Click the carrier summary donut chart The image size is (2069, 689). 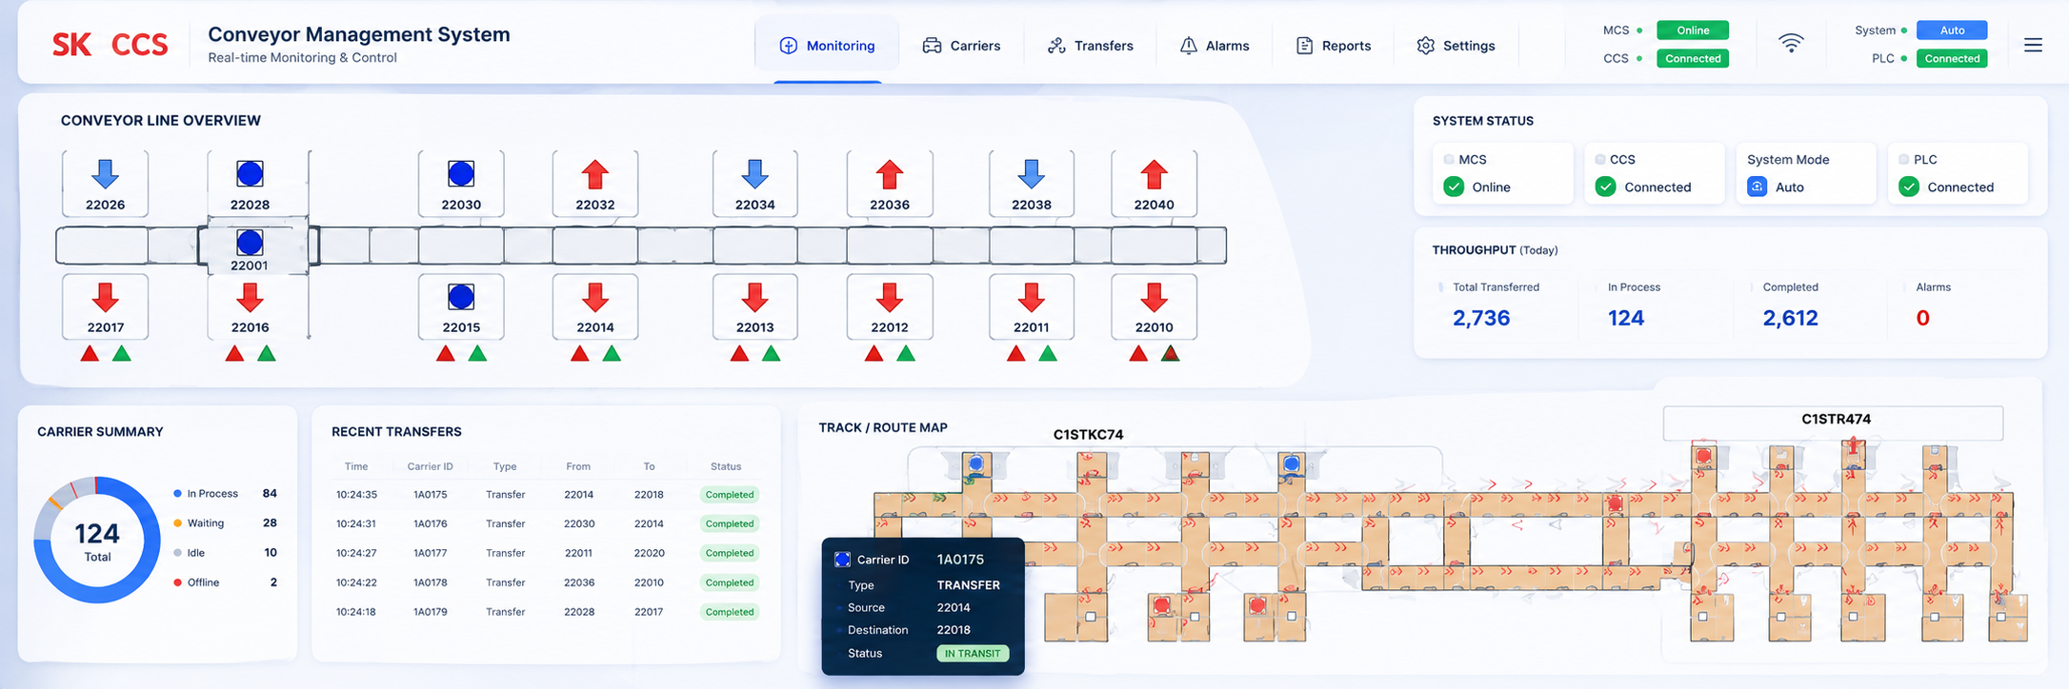pos(97,540)
